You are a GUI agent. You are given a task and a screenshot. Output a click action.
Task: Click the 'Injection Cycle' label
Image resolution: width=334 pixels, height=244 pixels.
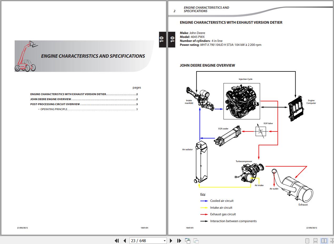[x=246, y=79]
